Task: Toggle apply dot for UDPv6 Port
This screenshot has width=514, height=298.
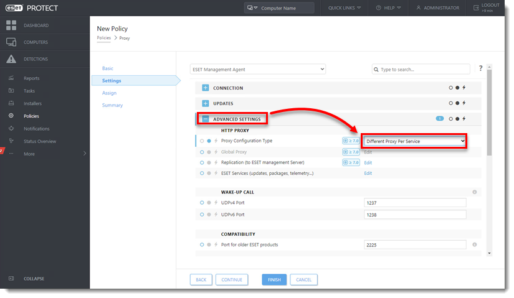Action: pos(209,215)
